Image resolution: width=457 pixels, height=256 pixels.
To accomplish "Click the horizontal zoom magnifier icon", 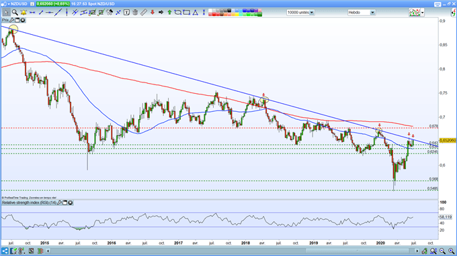I will pos(433,251).
